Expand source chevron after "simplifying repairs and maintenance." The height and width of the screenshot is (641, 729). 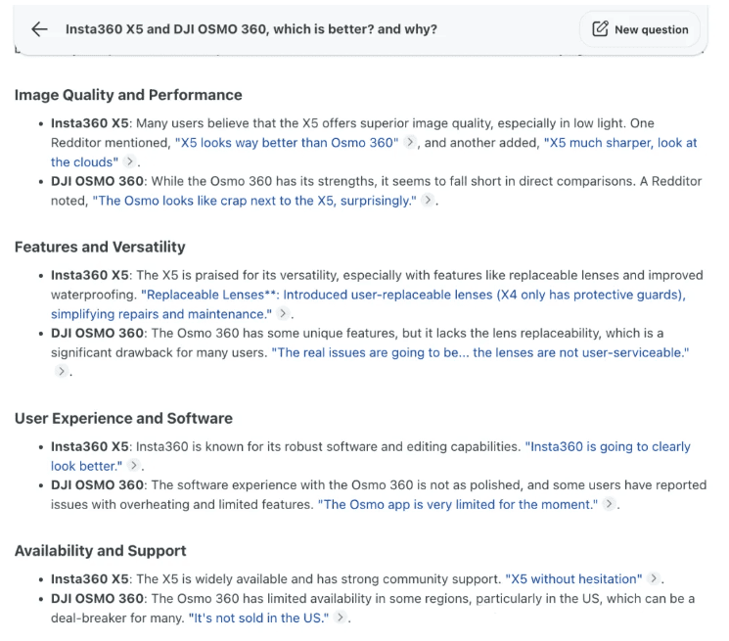[283, 313]
